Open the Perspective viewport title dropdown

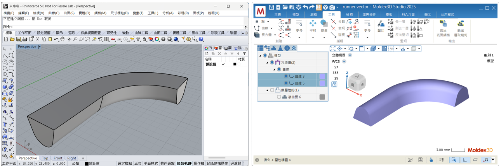tap(39, 47)
